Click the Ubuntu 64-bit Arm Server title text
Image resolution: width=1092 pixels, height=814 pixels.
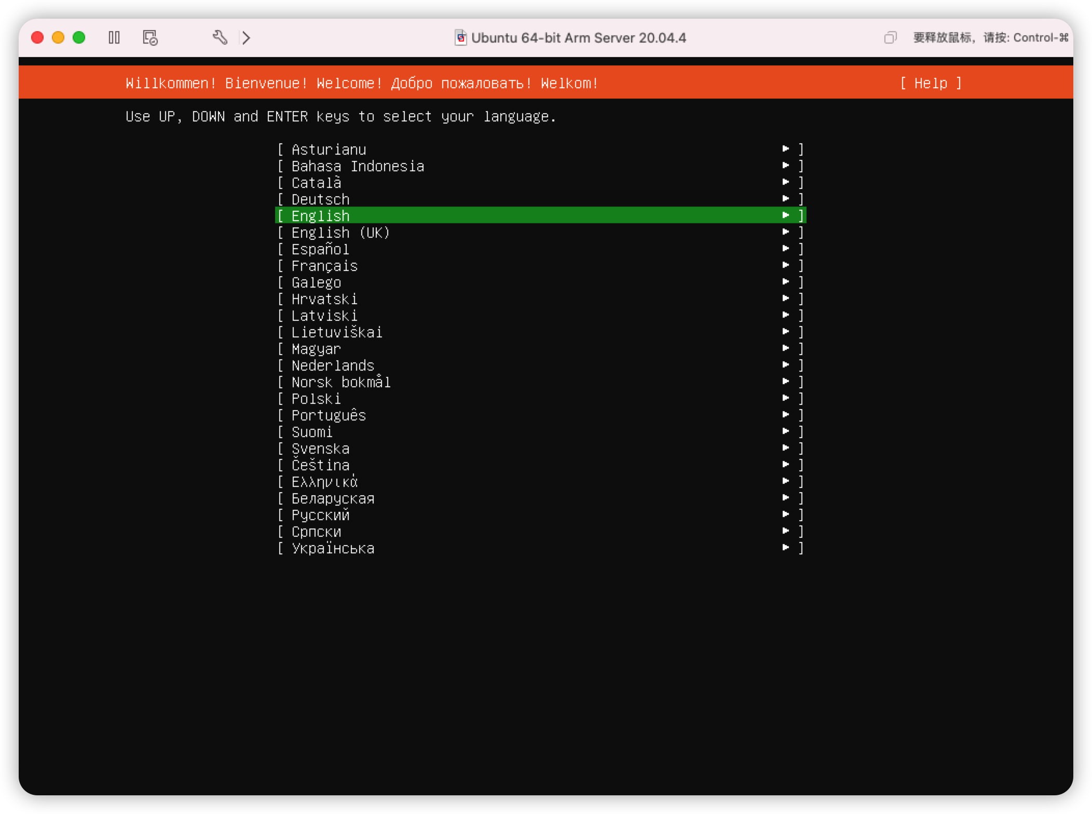point(579,38)
